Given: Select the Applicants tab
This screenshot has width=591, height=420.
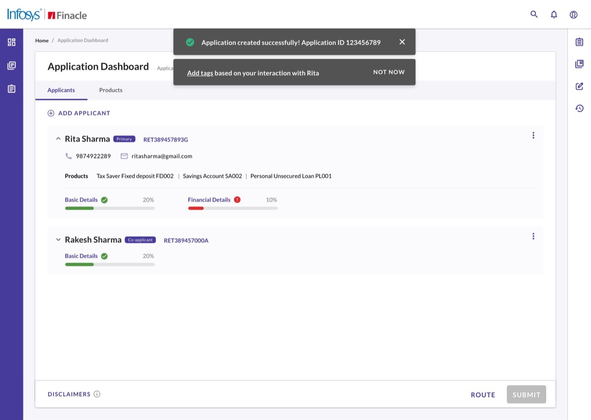Looking at the screenshot, I should pyautogui.click(x=61, y=90).
